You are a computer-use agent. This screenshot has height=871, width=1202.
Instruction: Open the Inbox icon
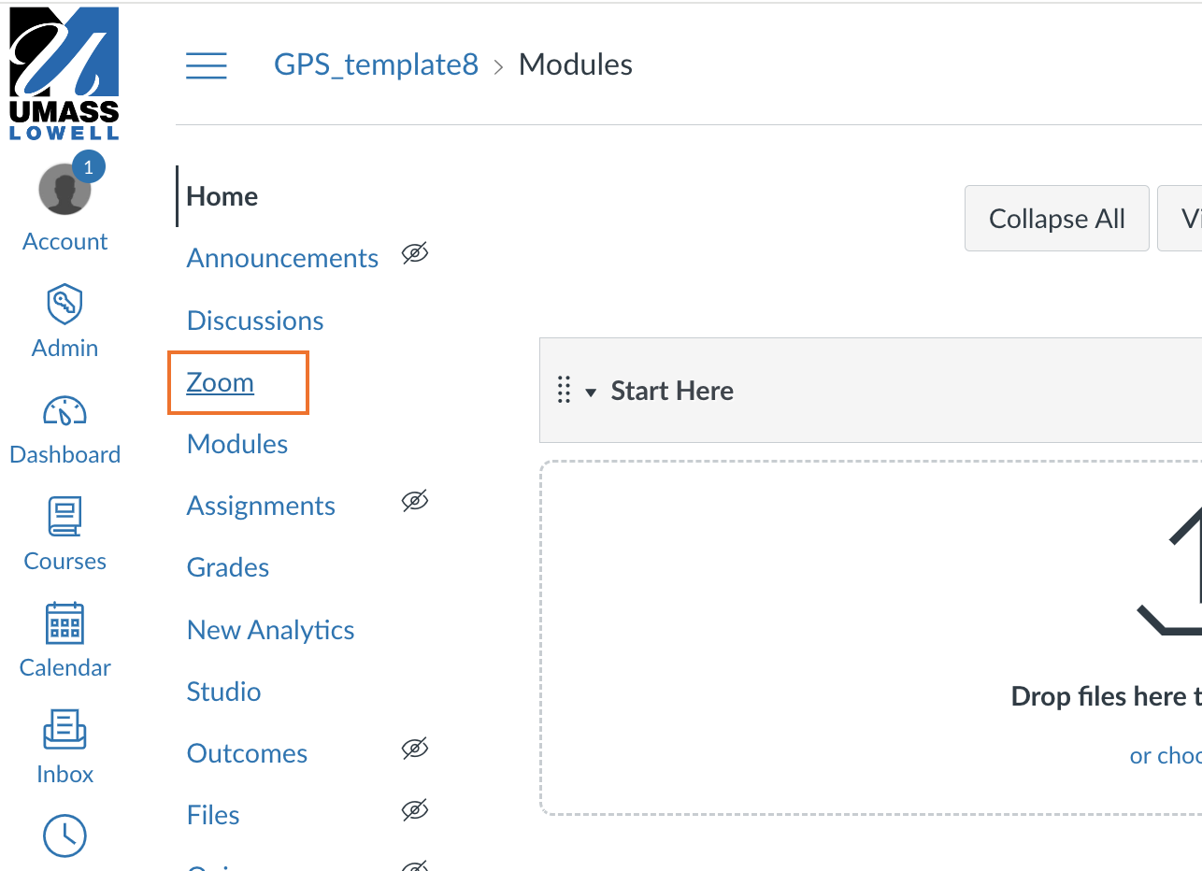(64, 730)
